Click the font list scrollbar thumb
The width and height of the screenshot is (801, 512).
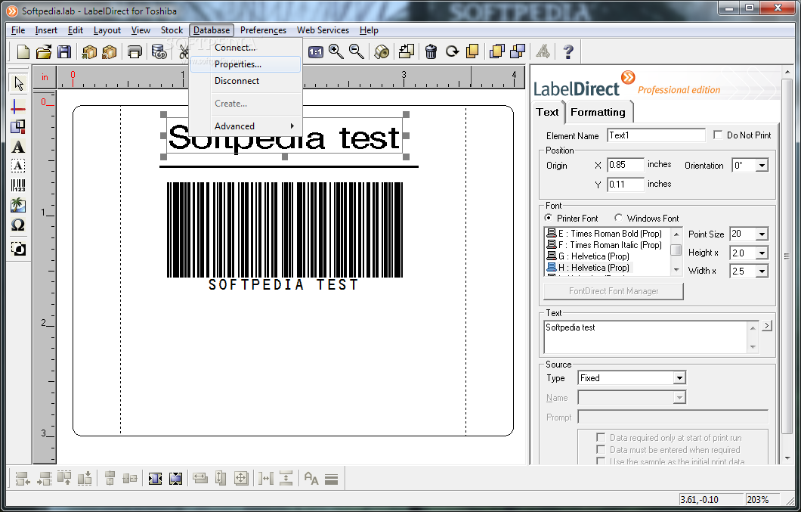[x=676, y=250]
